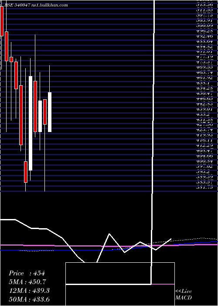218x306 pixels.
Task: Click the 461.92 price axis label
Action: [204, 78]
